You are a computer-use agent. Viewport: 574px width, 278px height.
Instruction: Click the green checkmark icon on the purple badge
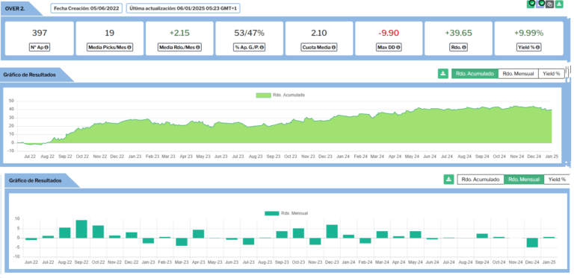(x=542, y=3)
